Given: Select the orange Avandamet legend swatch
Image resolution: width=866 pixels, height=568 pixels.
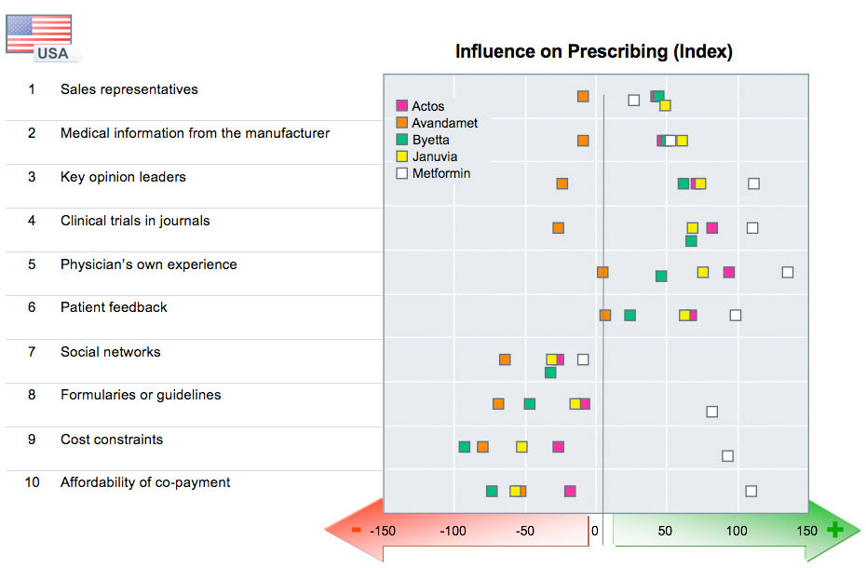Looking at the screenshot, I should (402, 123).
